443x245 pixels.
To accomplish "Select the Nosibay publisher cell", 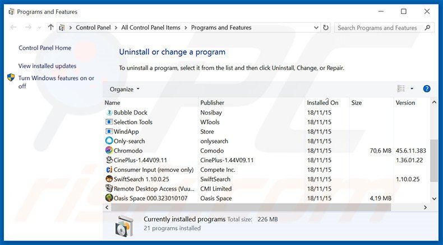I will (211, 112).
